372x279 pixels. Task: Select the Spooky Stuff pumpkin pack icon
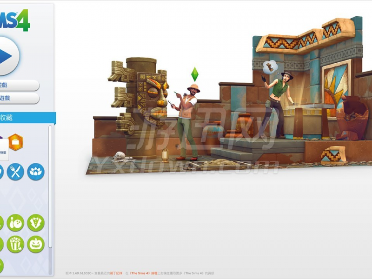36,245
